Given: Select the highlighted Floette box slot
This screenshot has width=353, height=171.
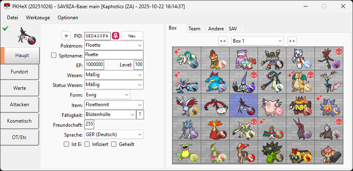Looking at the screenshot, I should (x=244, y=105).
